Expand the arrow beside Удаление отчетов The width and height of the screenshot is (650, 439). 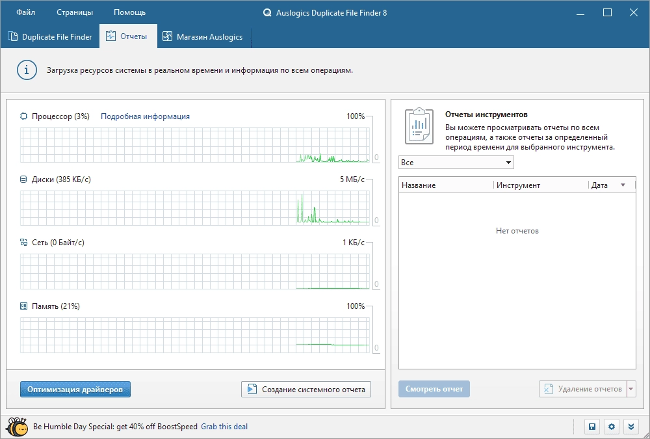coord(631,389)
